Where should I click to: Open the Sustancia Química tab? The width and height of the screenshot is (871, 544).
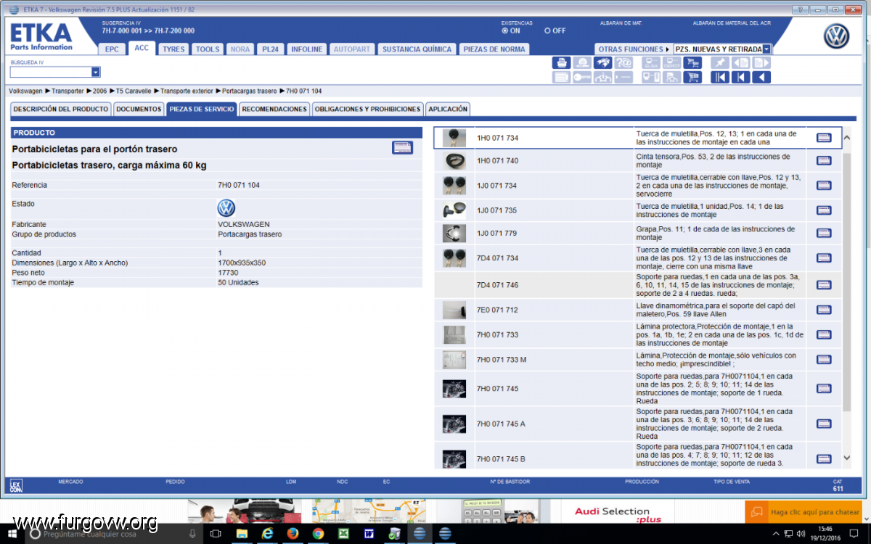click(x=417, y=49)
